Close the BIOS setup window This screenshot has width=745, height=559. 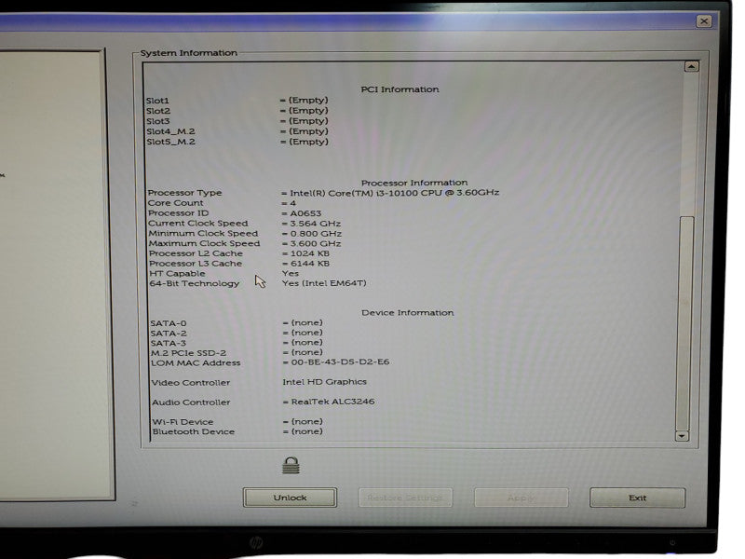(704, 21)
